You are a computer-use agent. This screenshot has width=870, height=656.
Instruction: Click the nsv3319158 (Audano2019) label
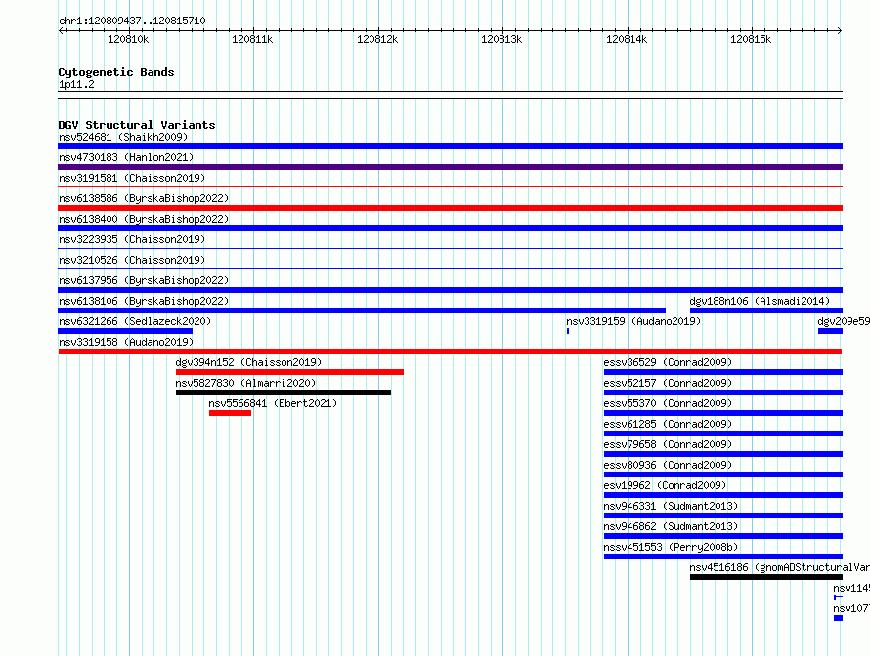click(x=126, y=342)
